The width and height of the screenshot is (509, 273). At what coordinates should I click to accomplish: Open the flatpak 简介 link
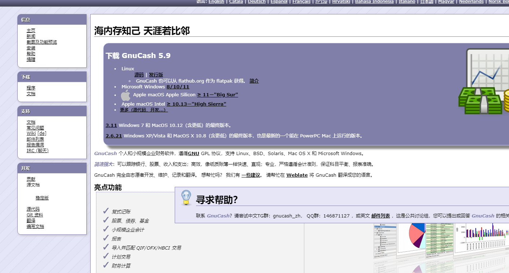point(254,81)
